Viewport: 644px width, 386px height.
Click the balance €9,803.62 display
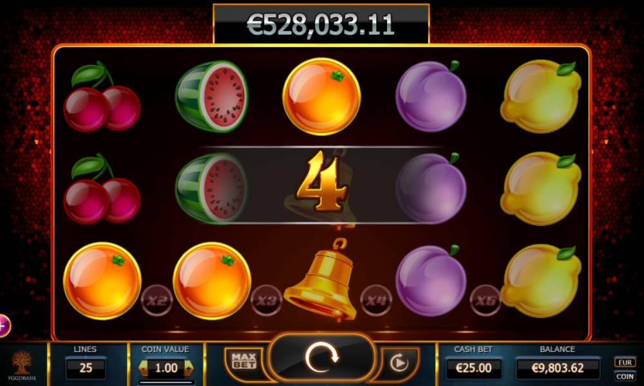[x=557, y=368]
